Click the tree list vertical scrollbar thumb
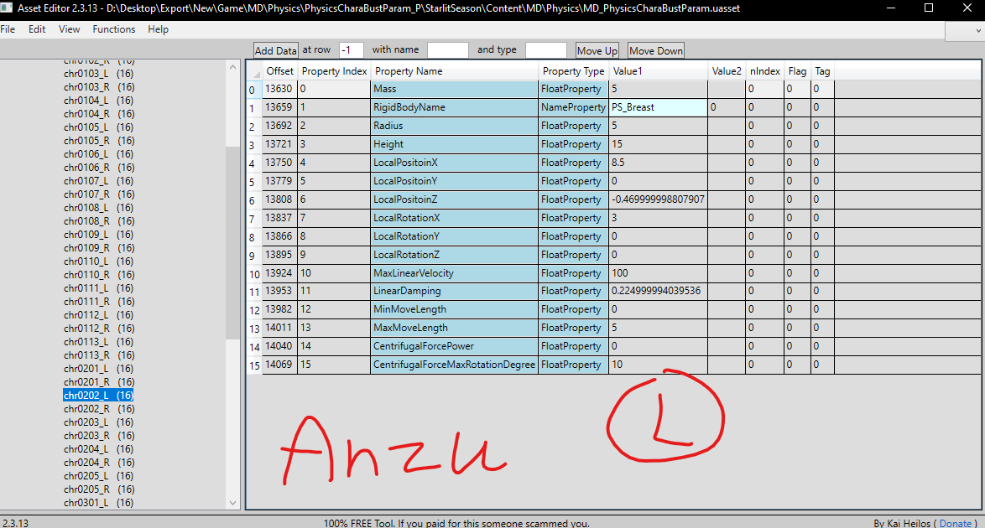The width and height of the screenshot is (985, 528). 233,244
